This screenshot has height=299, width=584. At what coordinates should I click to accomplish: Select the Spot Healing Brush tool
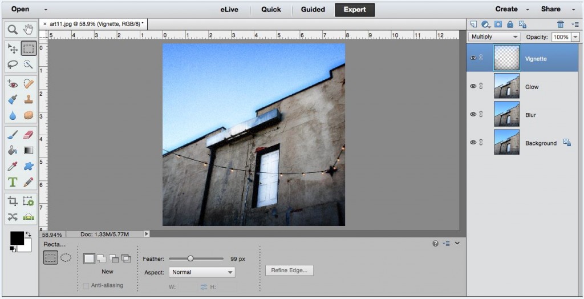click(29, 84)
